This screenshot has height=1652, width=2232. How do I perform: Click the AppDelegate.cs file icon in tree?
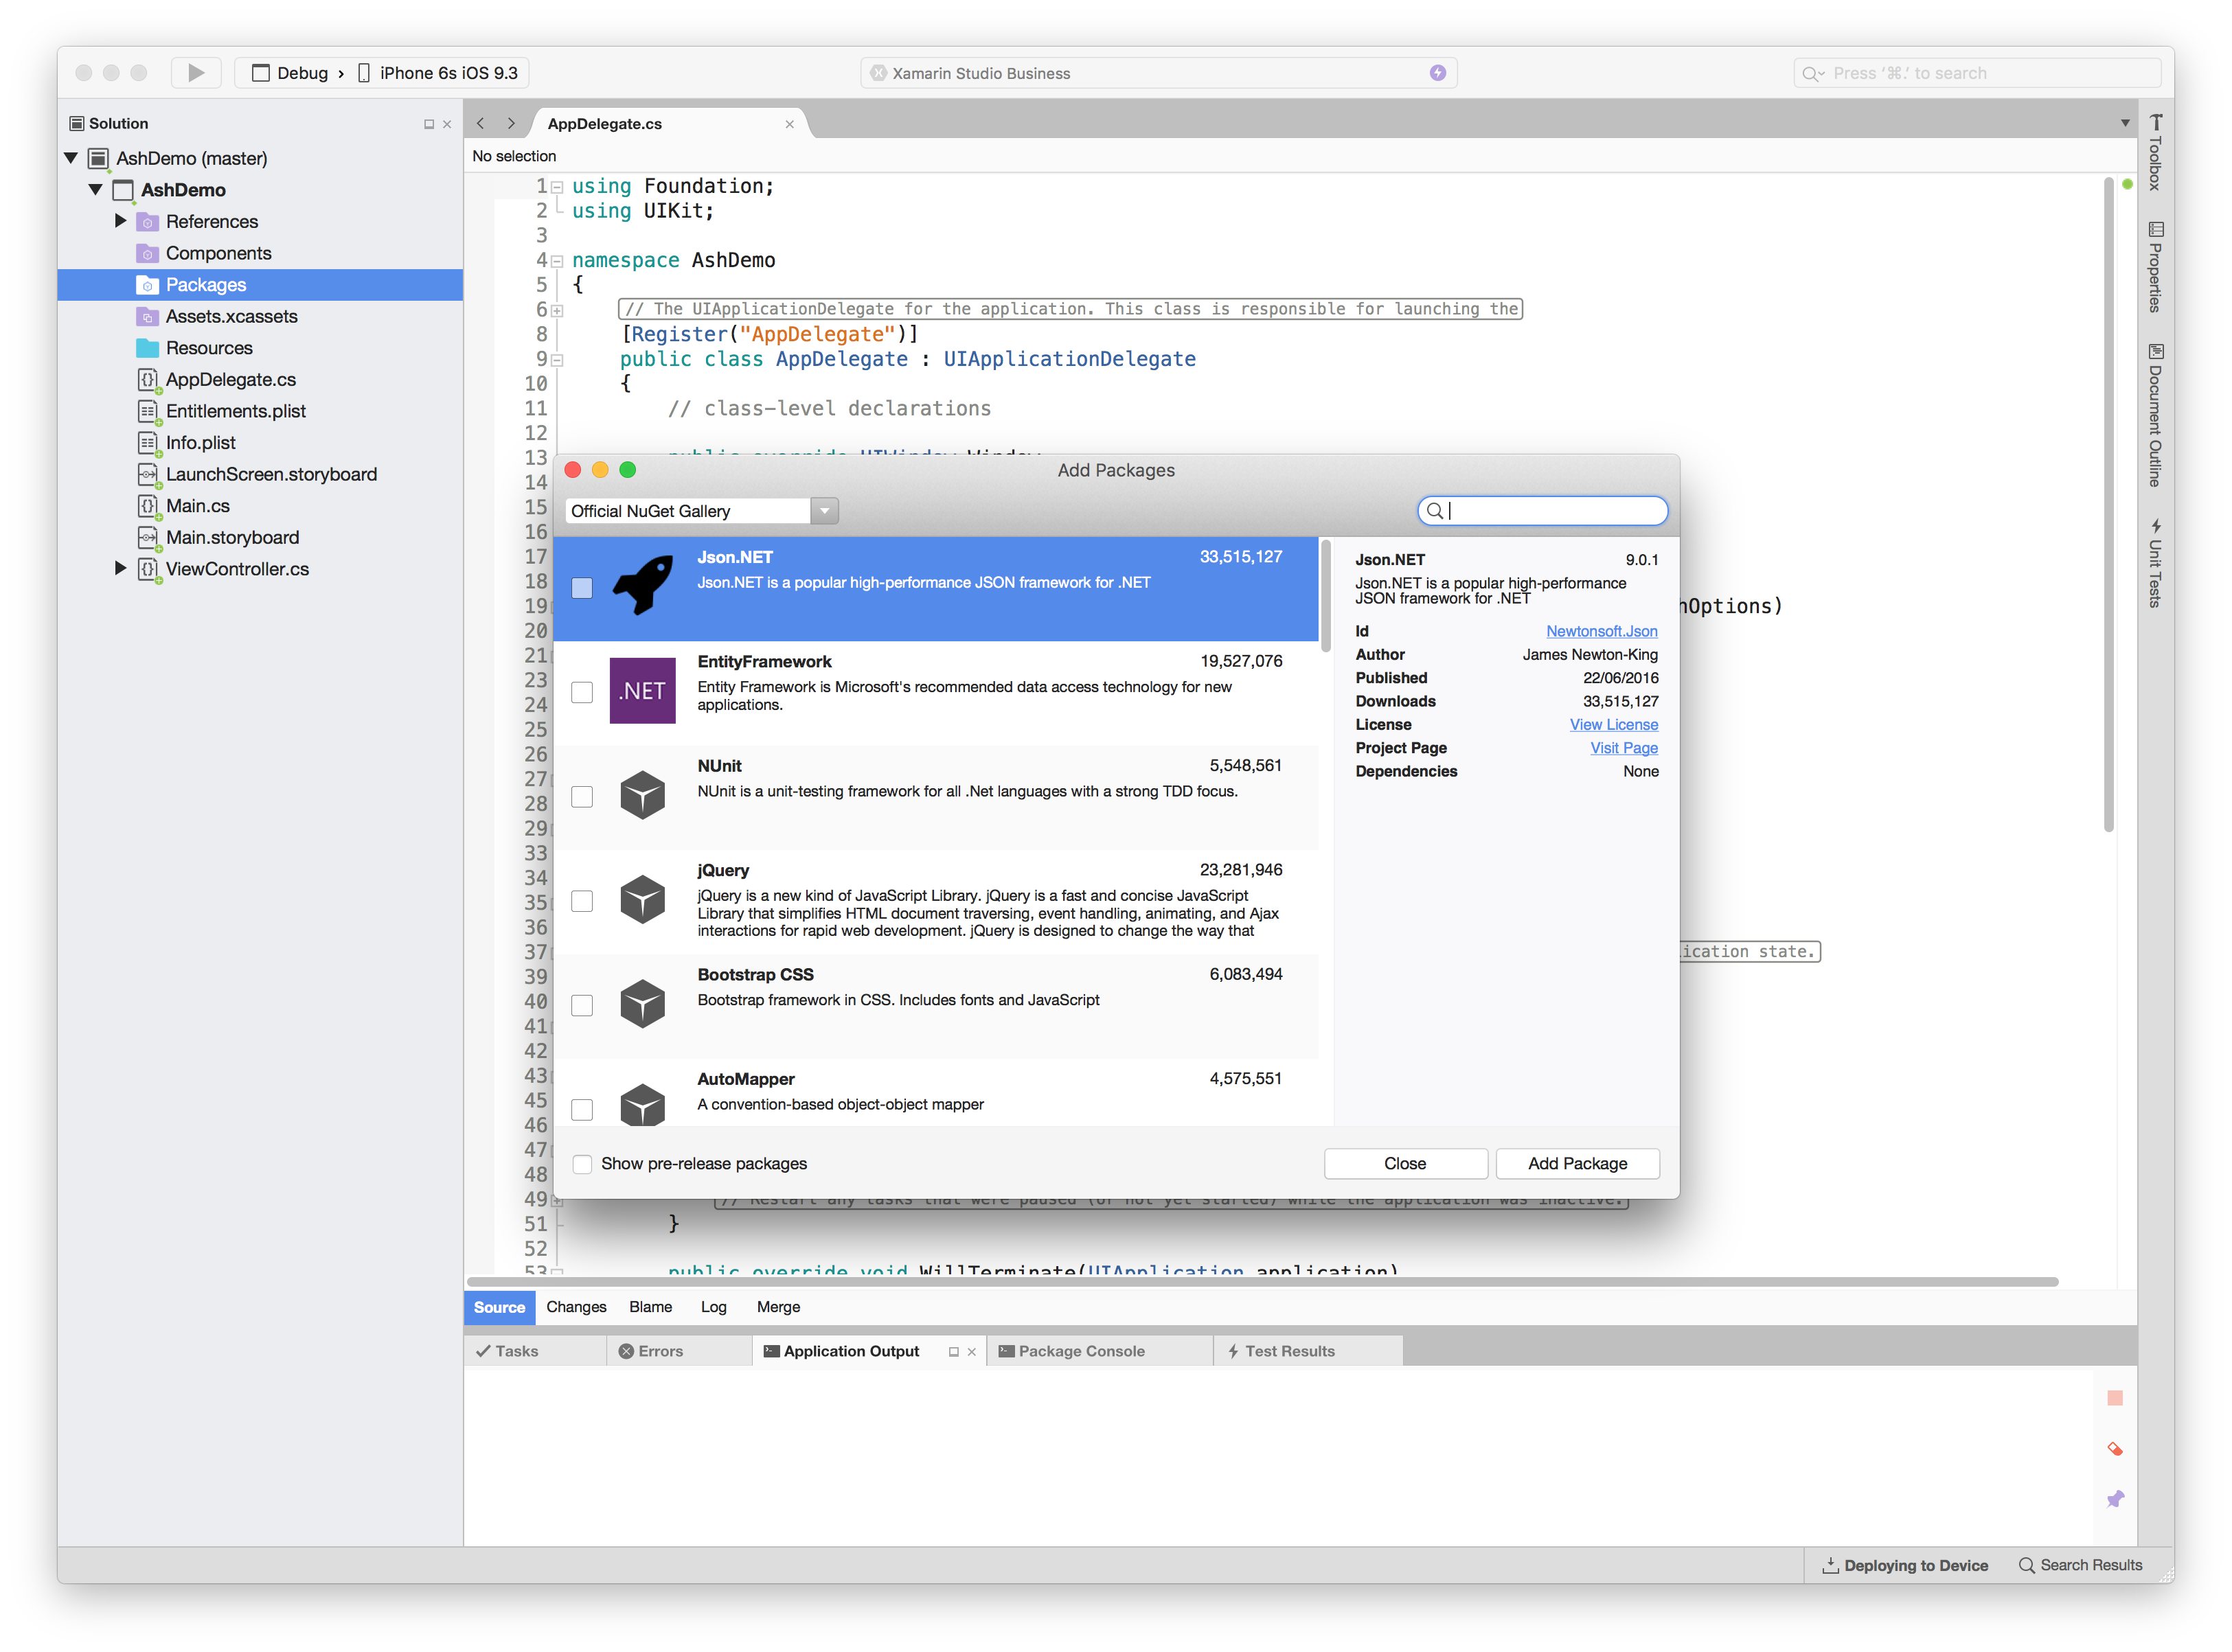[148, 380]
